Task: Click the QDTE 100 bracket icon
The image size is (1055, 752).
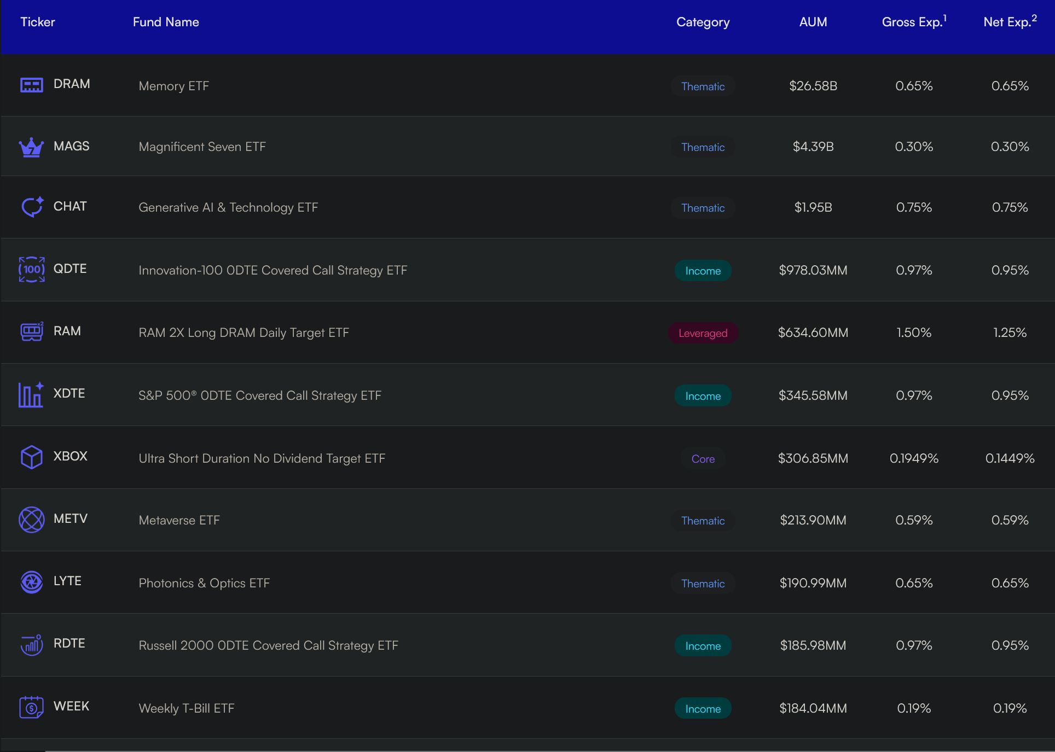Action: (x=32, y=269)
